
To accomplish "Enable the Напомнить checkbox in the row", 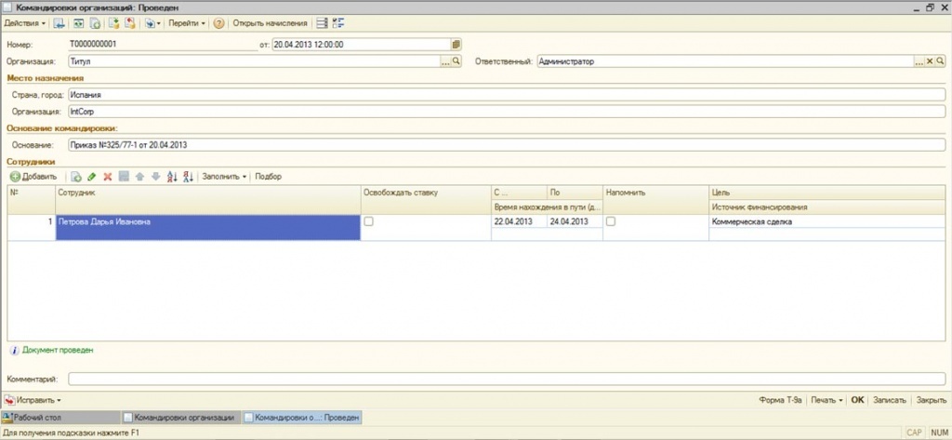I will point(611,222).
